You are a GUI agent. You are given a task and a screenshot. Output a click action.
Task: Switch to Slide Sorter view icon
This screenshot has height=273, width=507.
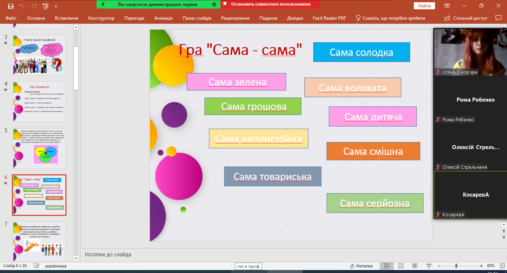click(x=400, y=266)
